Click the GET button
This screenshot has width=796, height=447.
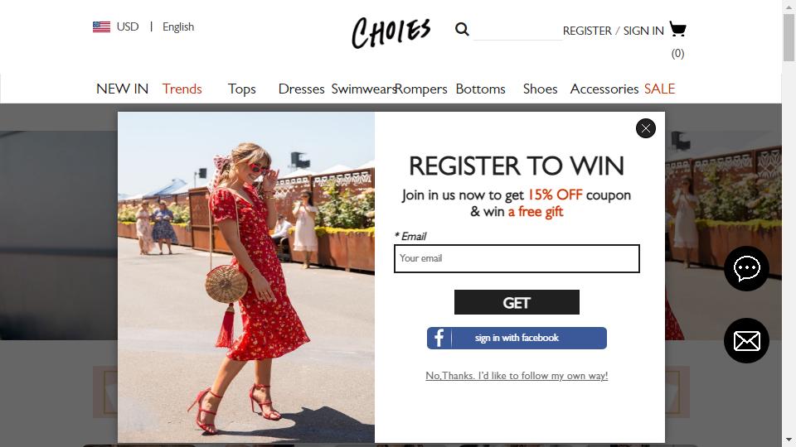[517, 302]
